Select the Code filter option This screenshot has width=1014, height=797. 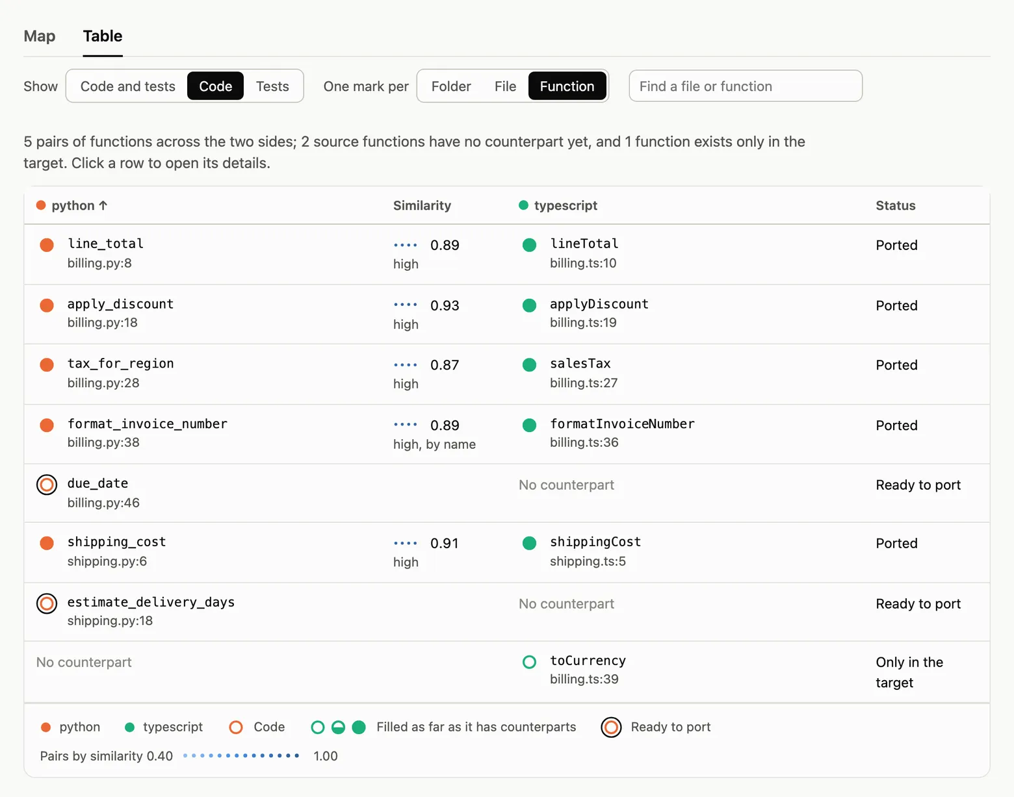216,86
